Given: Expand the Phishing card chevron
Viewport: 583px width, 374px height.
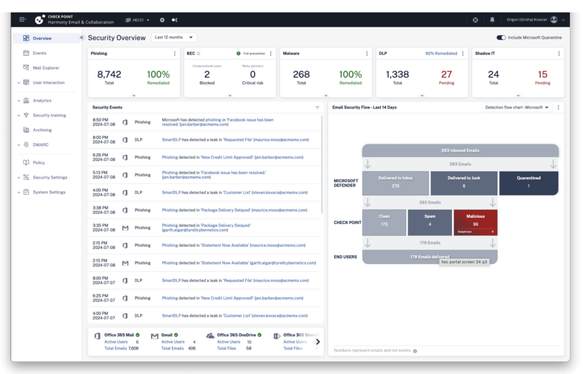Looking at the screenshot, I should click(x=134, y=95).
